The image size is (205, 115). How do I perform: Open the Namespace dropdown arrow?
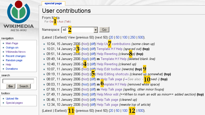click(x=96, y=30)
